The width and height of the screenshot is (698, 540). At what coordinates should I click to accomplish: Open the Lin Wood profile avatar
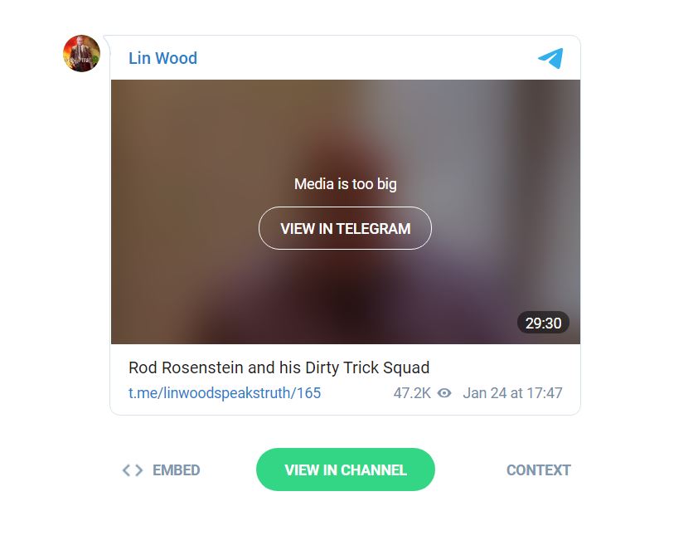pyautogui.click(x=81, y=53)
